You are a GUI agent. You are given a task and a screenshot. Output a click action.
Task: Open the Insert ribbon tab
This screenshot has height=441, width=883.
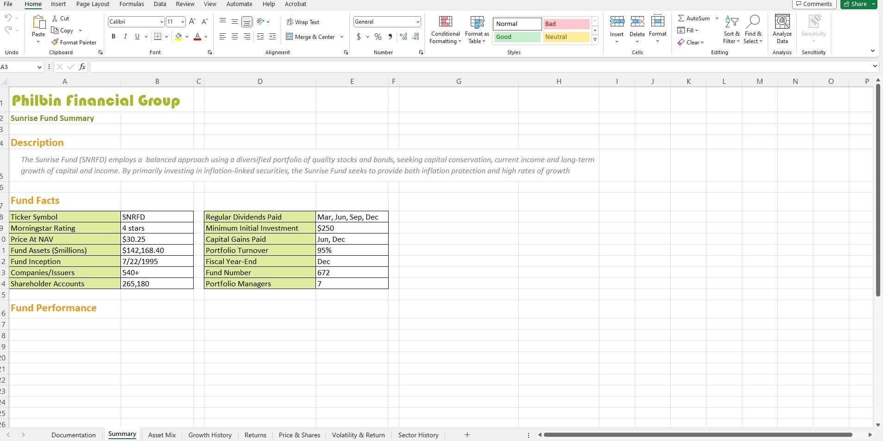click(x=58, y=4)
